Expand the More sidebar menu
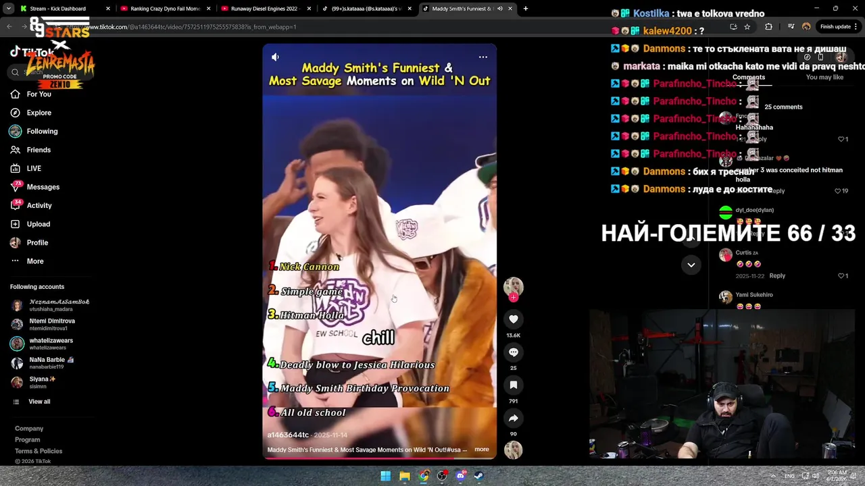Viewport: 865px width, 486px height. pos(27,261)
